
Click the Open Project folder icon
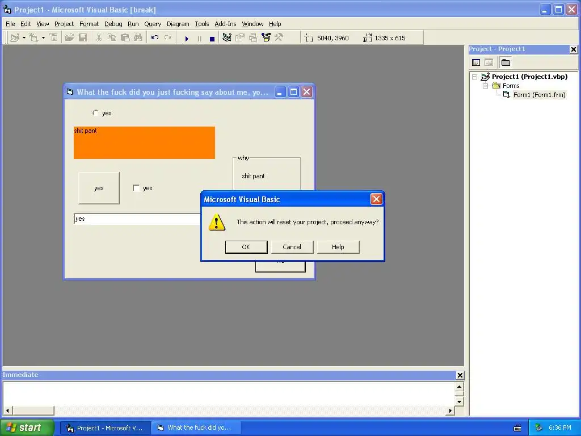pos(70,38)
